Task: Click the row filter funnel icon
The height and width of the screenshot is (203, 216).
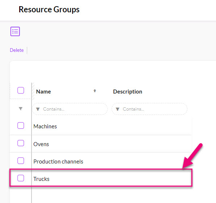Action: pyautogui.click(x=21, y=109)
